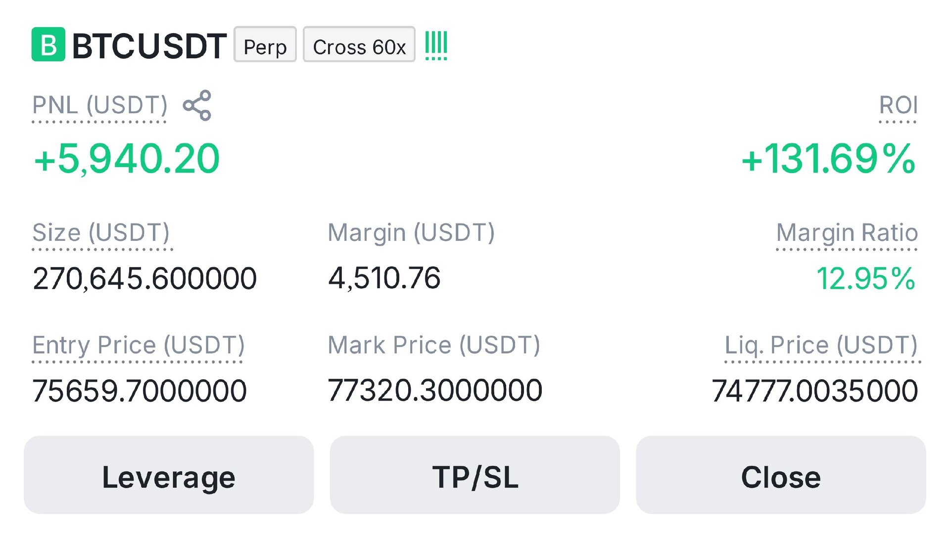Show PNL (USDT) label explanation
Screen dimensions: 950x534
coord(100,106)
